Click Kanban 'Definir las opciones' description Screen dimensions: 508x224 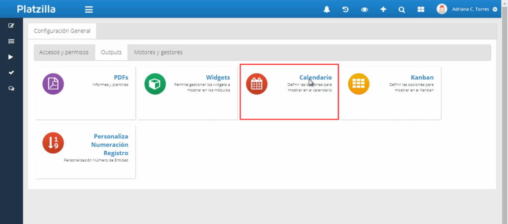click(x=411, y=88)
